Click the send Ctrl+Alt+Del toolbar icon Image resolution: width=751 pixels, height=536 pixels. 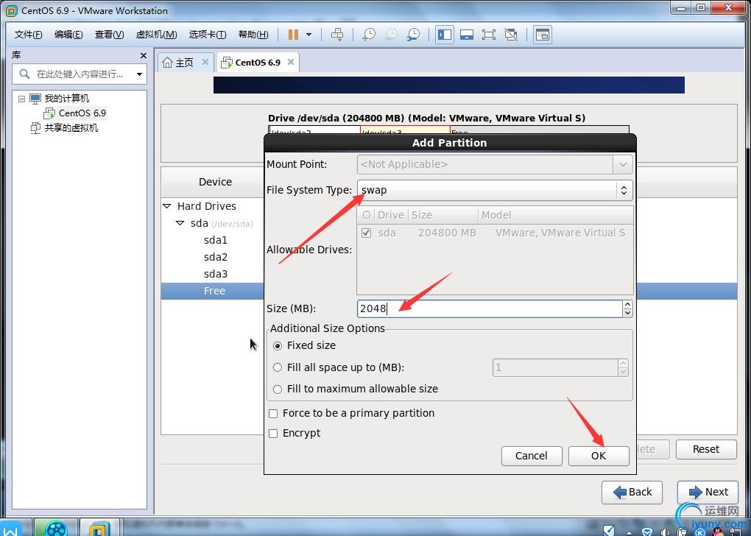point(337,35)
